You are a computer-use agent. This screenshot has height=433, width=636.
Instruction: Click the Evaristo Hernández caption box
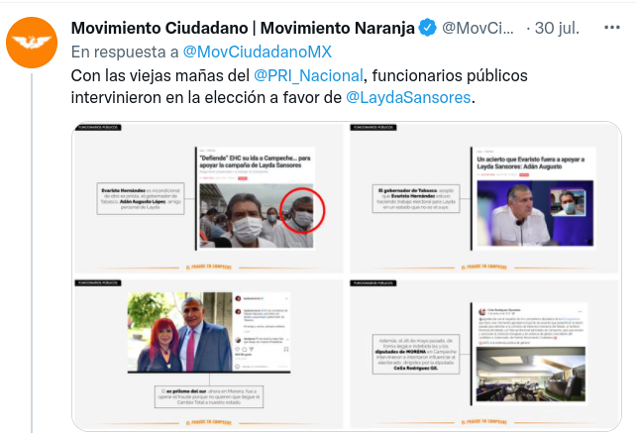[x=141, y=199]
